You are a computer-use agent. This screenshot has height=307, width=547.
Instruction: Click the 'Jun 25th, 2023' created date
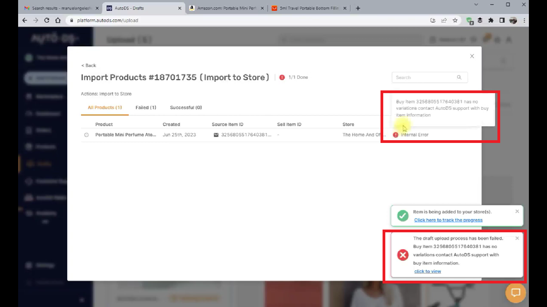[x=179, y=135]
